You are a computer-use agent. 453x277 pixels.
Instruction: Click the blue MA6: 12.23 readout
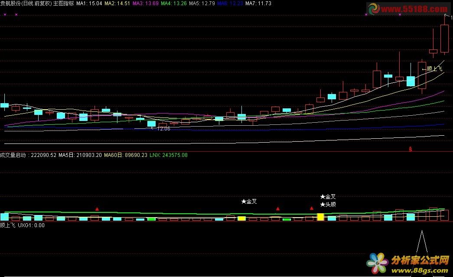pos(230,3)
